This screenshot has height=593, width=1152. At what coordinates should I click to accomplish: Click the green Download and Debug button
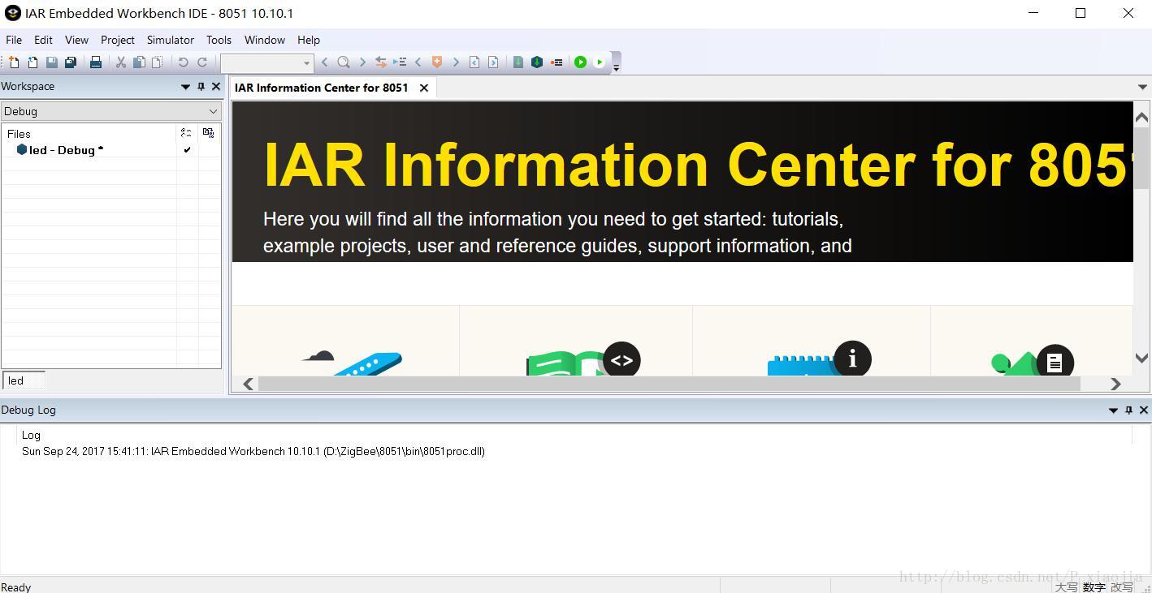581,62
